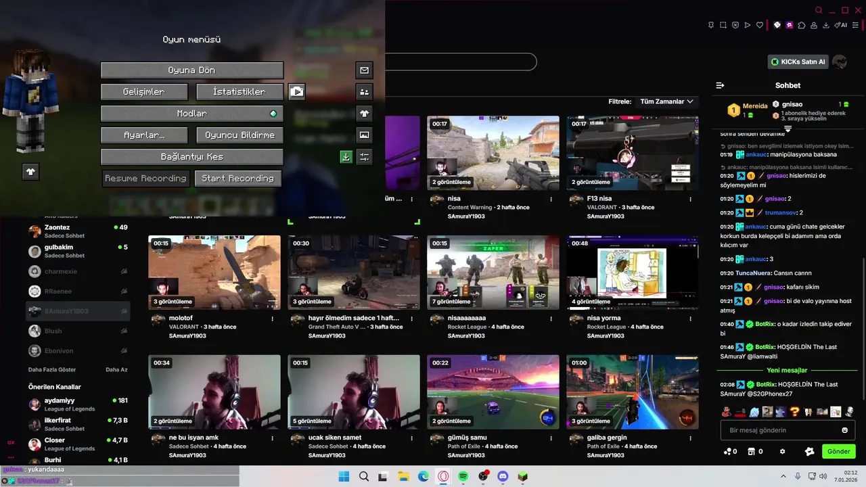Click KICKs Satın Al button
The image size is (866, 487).
click(798, 62)
